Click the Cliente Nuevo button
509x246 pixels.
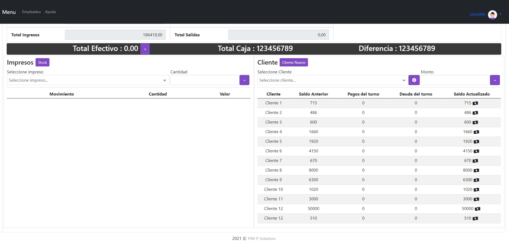(x=294, y=62)
